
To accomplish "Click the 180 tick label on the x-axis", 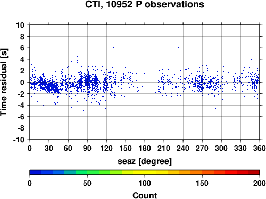I will [145, 148].
